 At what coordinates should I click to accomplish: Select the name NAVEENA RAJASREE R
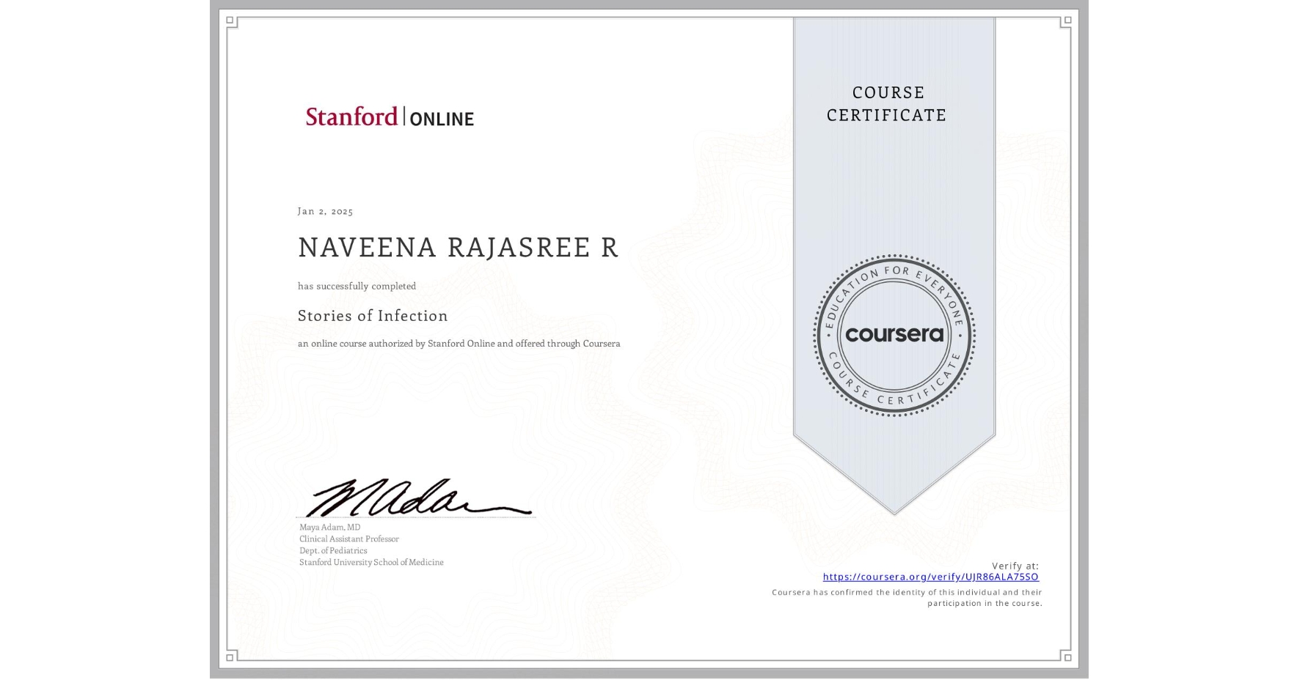(x=458, y=248)
